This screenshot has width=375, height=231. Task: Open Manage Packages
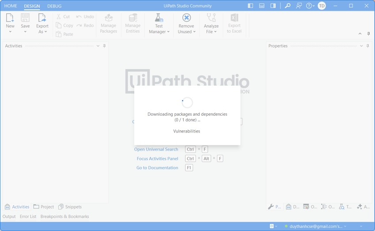[x=108, y=23]
